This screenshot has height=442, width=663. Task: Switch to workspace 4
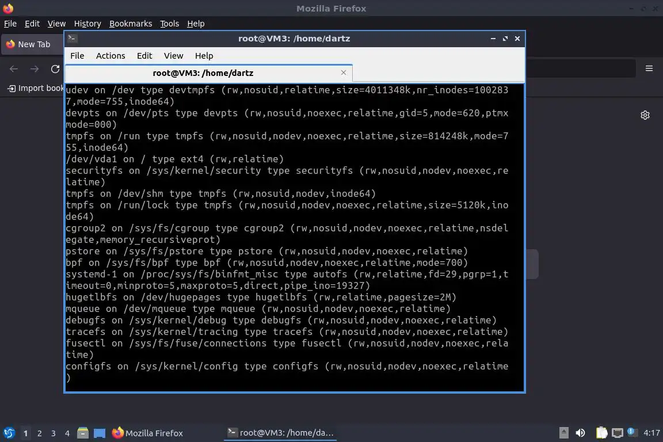[67, 433]
